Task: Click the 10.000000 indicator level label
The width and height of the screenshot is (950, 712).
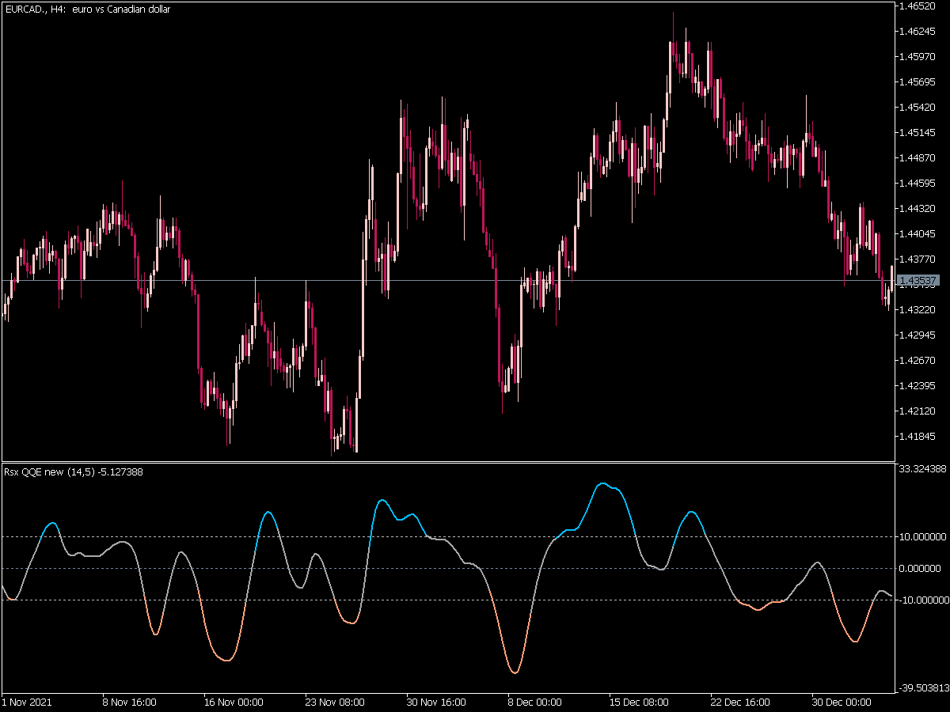Action: (x=923, y=536)
